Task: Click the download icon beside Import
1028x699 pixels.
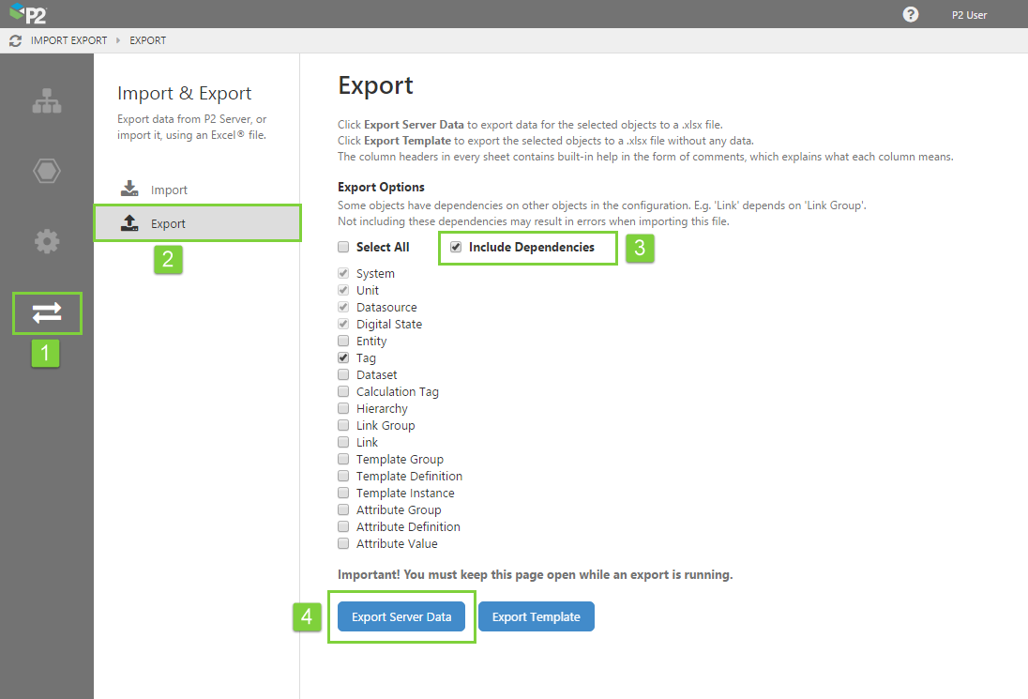Action: pos(128,188)
